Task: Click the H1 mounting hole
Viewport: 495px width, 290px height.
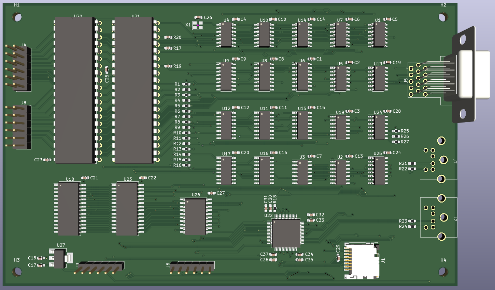Action: 17,17
